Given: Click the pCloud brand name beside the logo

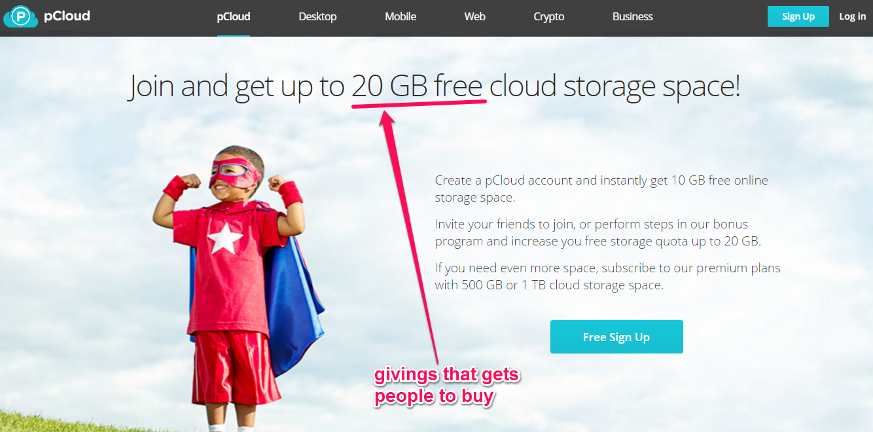Looking at the screenshot, I should click(67, 16).
